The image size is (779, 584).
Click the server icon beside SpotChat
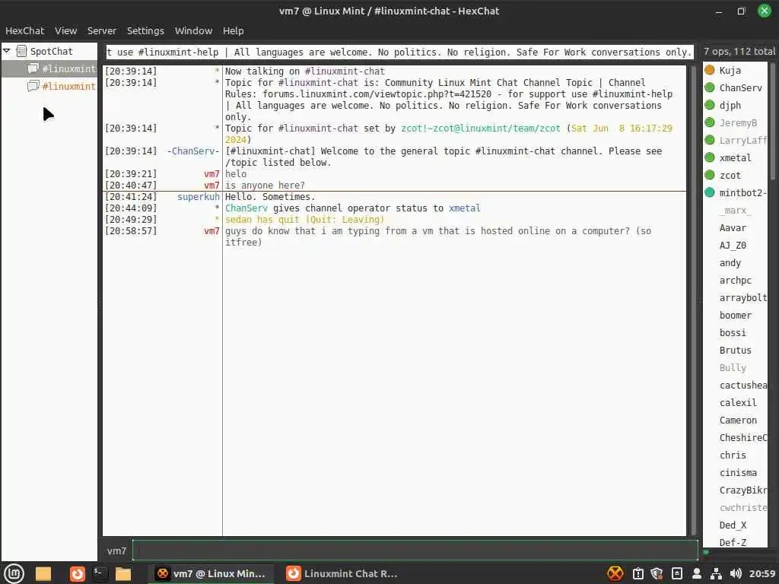pos(21,51)
